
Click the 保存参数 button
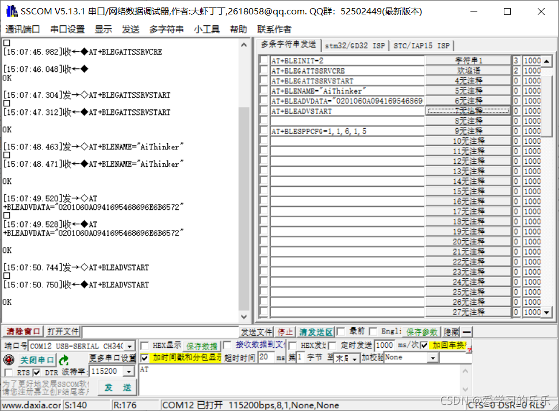[422, 332]
